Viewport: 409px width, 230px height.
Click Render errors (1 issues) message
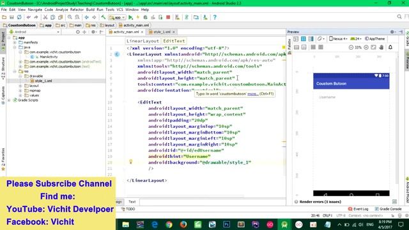click(320, 202)
